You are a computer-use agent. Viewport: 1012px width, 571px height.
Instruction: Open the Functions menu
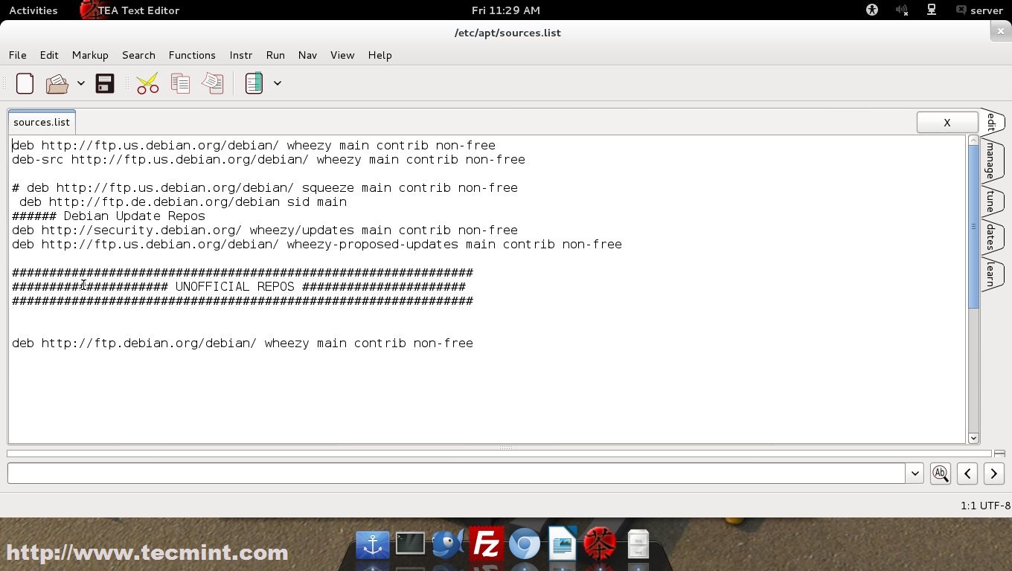[x=192, y=55]
